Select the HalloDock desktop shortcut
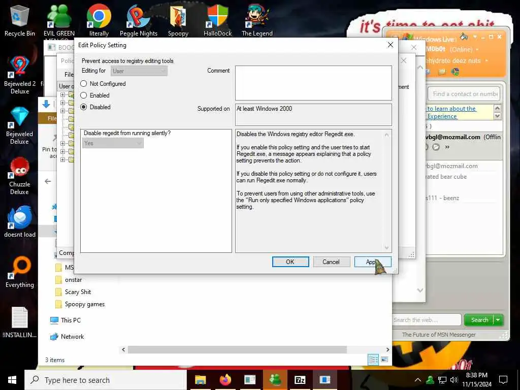This screenshot has height=390, width=520. 217,20
